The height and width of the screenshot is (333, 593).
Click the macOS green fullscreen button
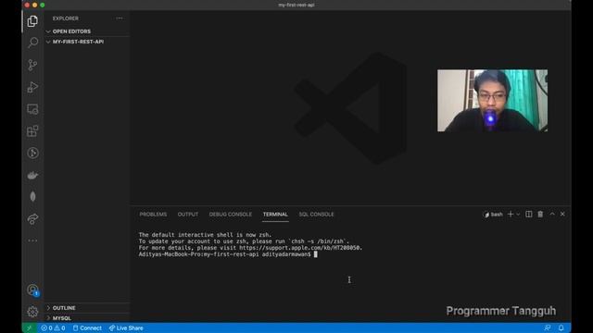pos(43,5)
